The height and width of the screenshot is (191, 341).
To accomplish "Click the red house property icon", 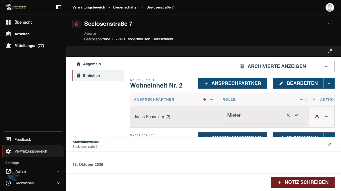I will click(x=77, y=24).
